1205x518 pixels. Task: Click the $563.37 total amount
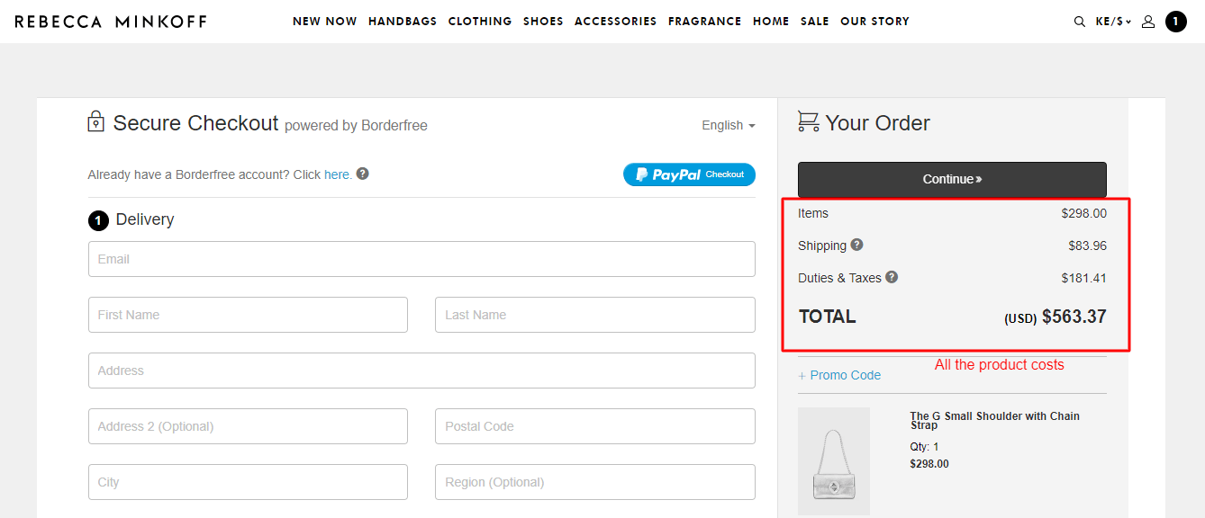pyautogui.click(x=1074, y=317)
